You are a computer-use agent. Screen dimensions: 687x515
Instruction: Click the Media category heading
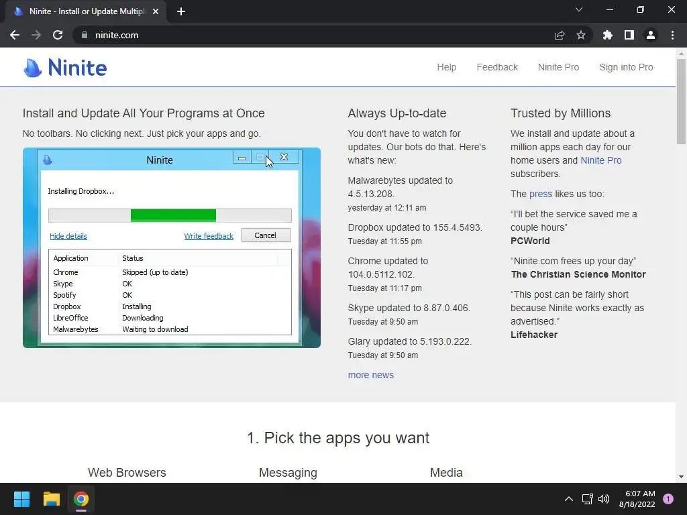pyautogui.click(x=446, y=473)
